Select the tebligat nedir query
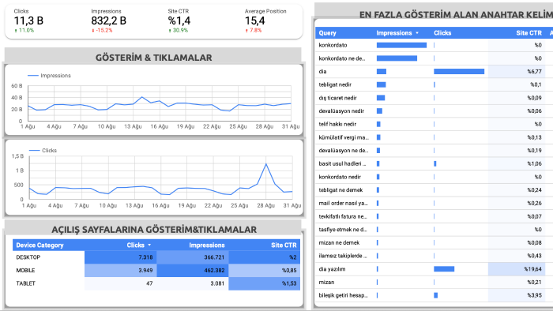Image resolution: width=553 pixels, height=311 pixels. (335, 84)
